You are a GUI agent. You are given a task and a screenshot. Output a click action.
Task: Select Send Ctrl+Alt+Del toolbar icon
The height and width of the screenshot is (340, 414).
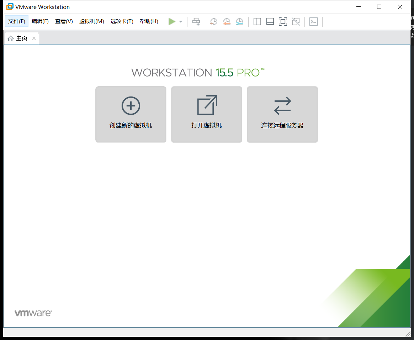click(x=196, y=21)
